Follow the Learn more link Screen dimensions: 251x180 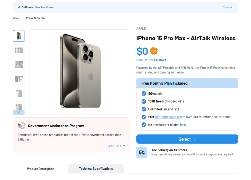coord(114,146)
